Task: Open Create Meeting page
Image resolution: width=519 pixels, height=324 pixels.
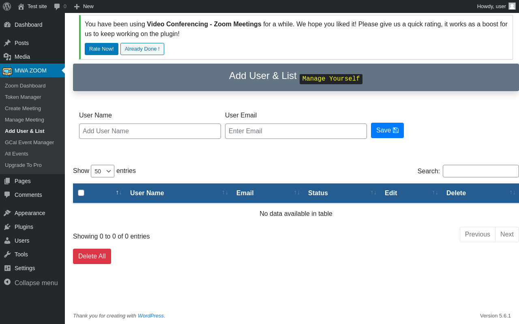Action: pyautogui.click(x=23, y=109)
